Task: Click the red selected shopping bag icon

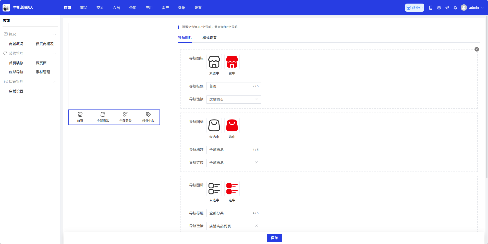Action: (x=232, y=125)
